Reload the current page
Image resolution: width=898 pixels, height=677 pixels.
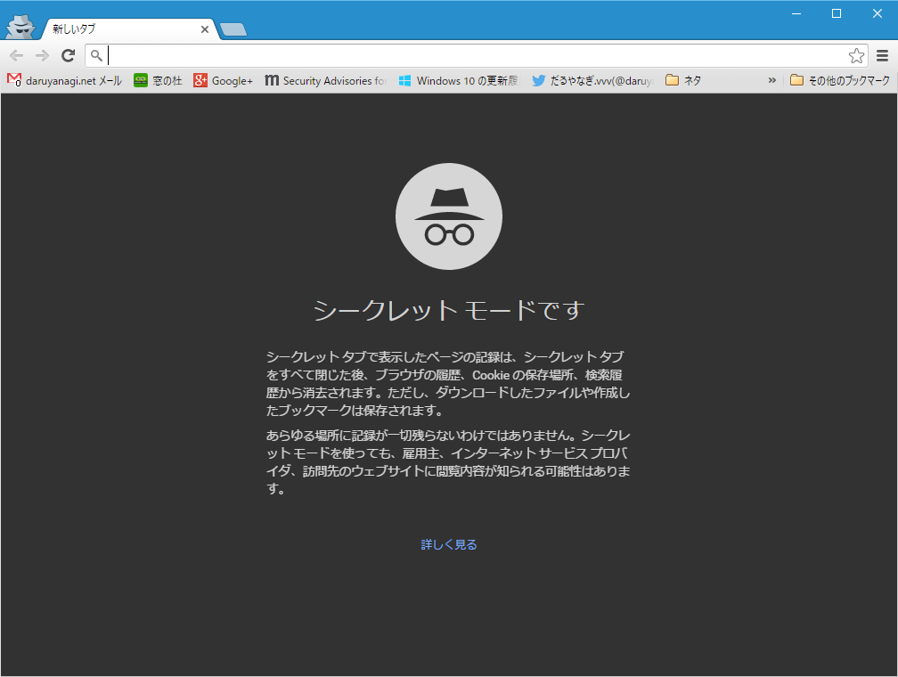[68, 55]
